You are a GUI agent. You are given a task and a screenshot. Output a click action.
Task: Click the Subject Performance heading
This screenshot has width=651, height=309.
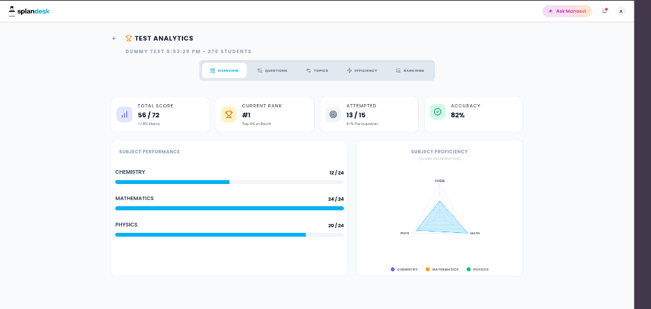pos(149,152)
